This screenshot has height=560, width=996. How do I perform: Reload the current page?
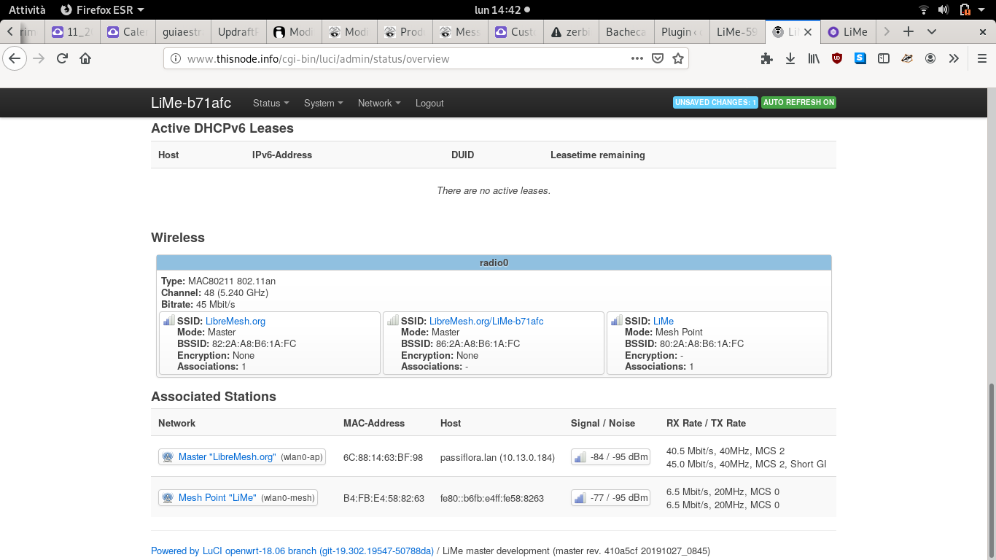click(63, 58)
